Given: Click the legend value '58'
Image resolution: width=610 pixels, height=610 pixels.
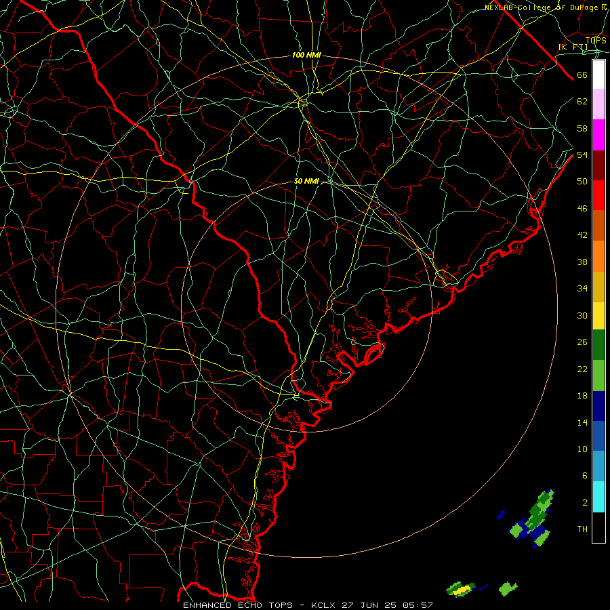Looking at the screenshot, I should [x=582, y=128].
